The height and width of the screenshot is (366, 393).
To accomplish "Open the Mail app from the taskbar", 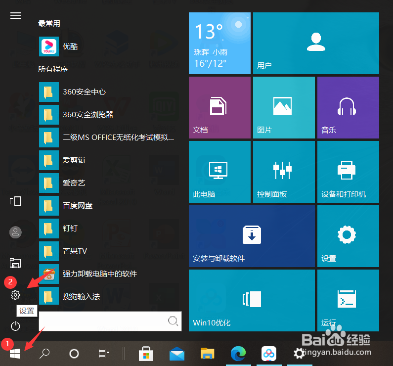I will [x=176, y=354].
